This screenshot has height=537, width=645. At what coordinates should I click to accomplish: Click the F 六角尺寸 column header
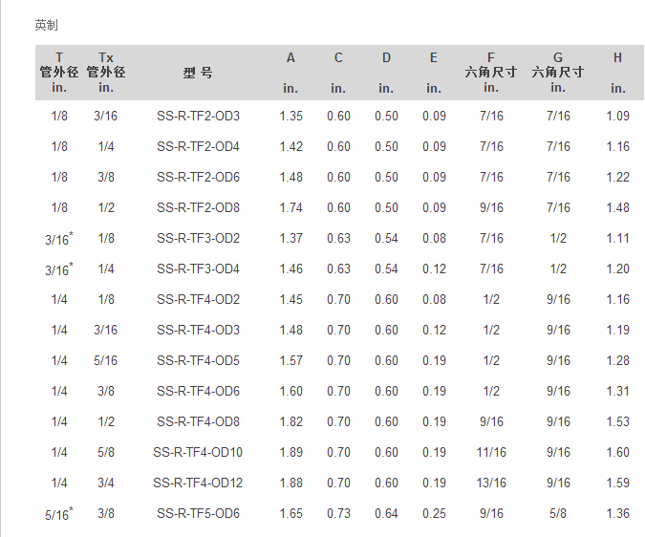coord(491,73)
